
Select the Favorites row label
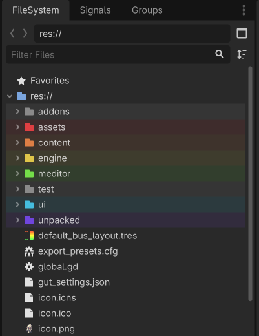(x=50, y=81)
